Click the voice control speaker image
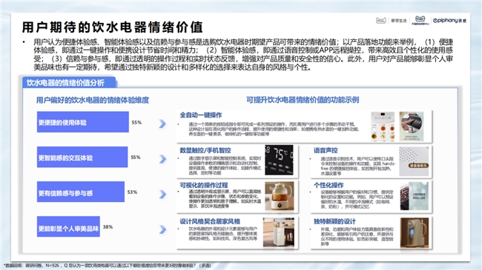Screen dimensions: 482x270 (414, 161)
